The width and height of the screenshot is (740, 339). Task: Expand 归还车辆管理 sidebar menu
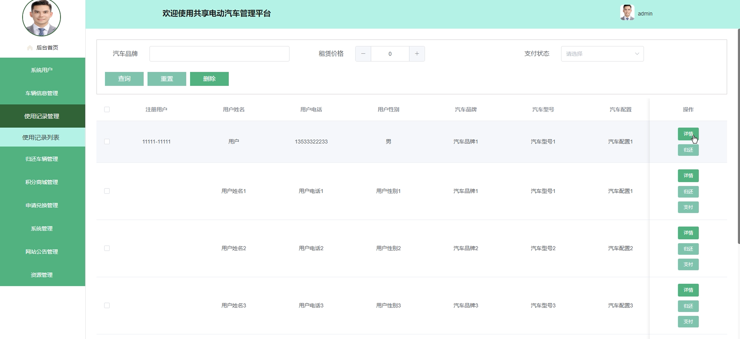click(x=42, y=159)
